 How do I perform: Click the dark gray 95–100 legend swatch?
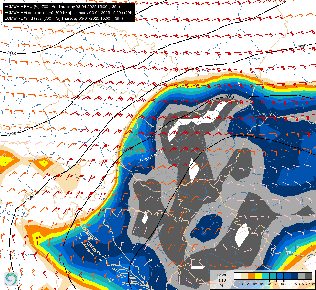(x=308, y=276)
